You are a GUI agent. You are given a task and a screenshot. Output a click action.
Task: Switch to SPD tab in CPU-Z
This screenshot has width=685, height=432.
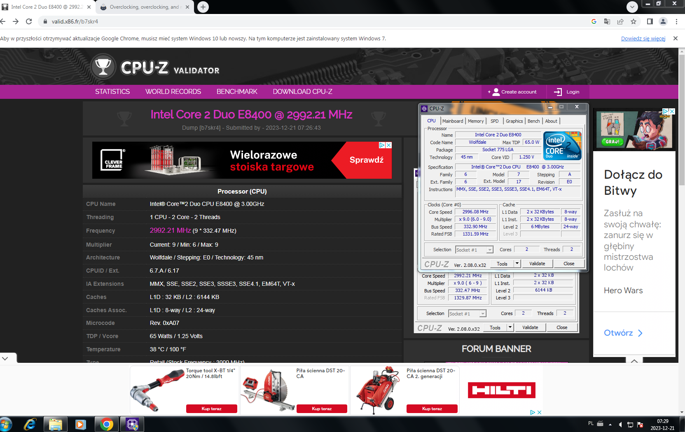494,121
